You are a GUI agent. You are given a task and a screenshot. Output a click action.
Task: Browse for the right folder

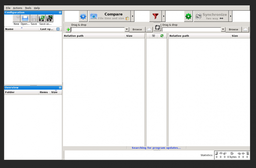click(233, 30)
